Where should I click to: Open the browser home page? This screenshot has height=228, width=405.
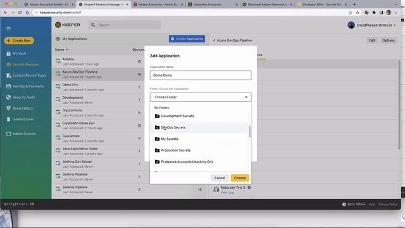(x=27, y=13)
